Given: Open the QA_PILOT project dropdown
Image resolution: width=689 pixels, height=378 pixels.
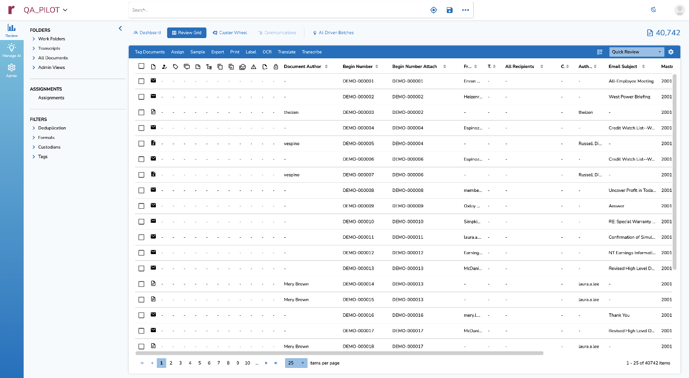Looking at the screenshot, I should click(45, 10).
